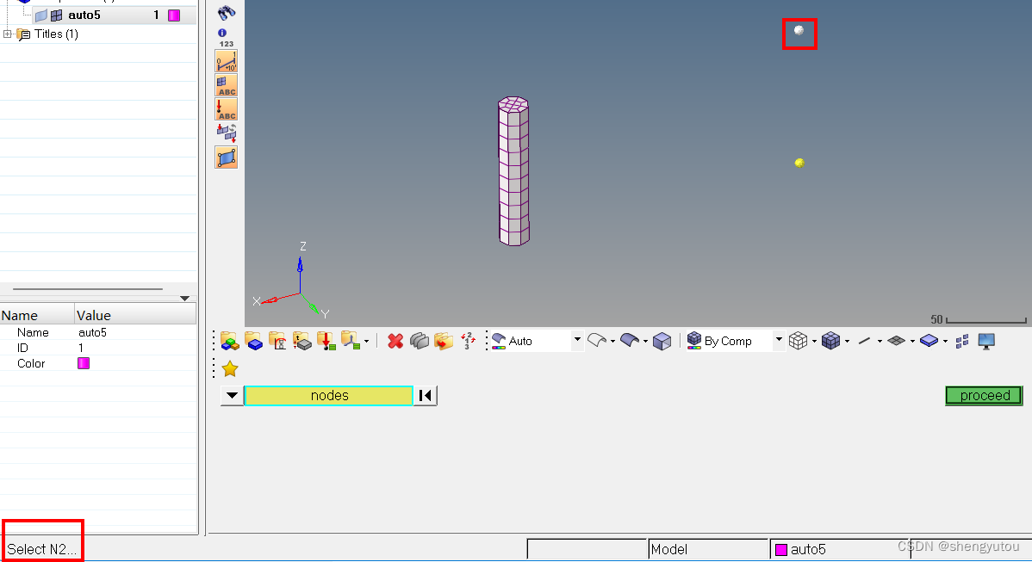
Task: Click the yellow nodes collector button
Action: 329,396
